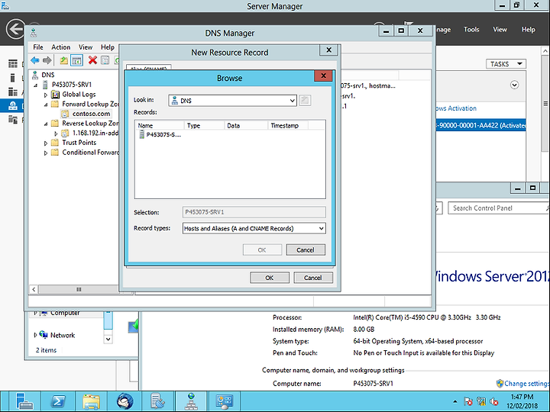550x412 pixels.
Task: Open Server Manager from the taskbar
Action: (x=24, y=401)
